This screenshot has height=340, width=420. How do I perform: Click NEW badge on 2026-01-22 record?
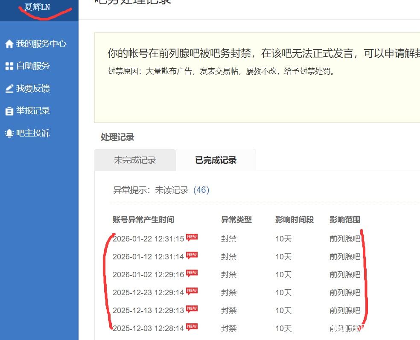pos(192,238)
